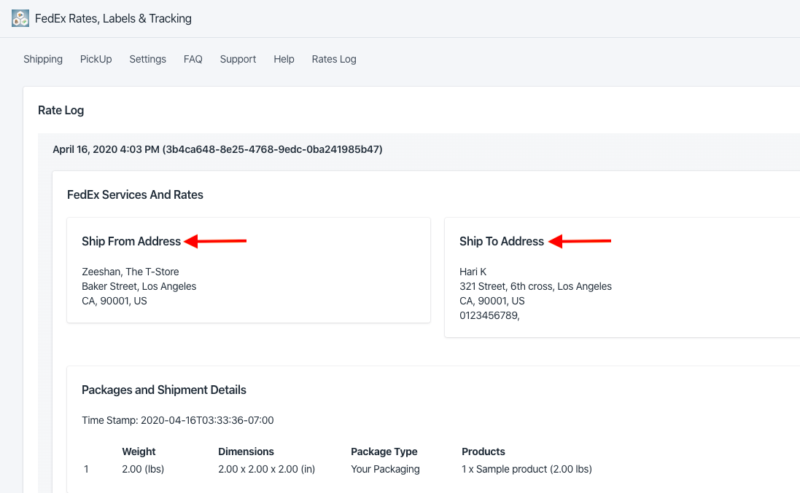The height and width of the screenshot is (493, 800).
Task: Click the 2.00 (lbs) weight value
Action: [x=143, y=469]
